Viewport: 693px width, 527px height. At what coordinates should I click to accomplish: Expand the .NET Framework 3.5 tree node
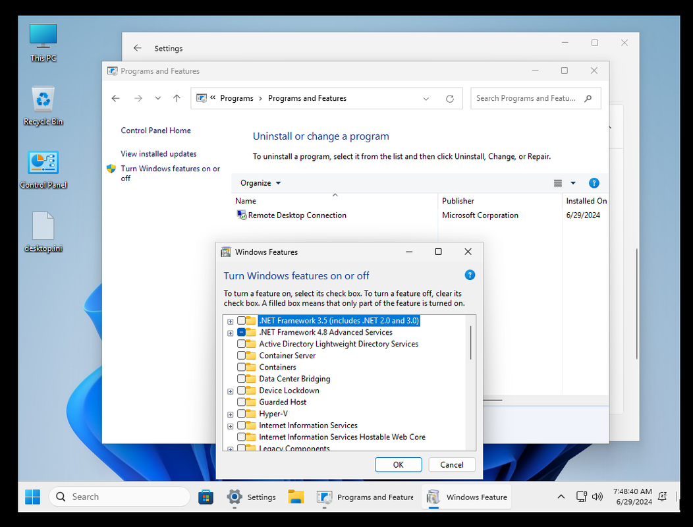[231, 321]
